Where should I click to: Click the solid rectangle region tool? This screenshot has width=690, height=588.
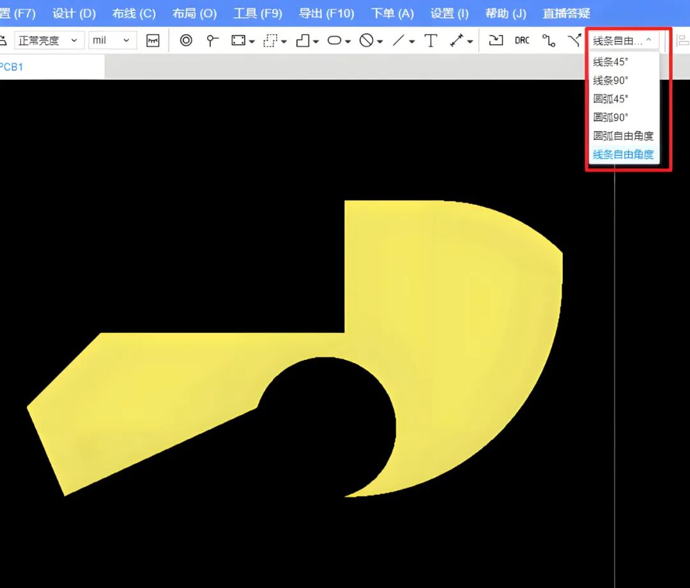click(238, 40)
